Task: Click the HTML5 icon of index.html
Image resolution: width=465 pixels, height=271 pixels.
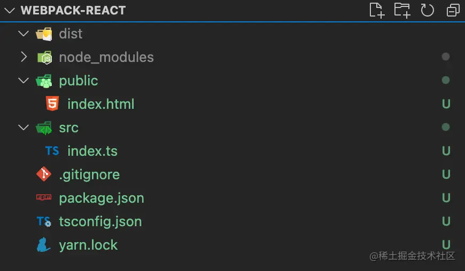Action: (52, 104)
